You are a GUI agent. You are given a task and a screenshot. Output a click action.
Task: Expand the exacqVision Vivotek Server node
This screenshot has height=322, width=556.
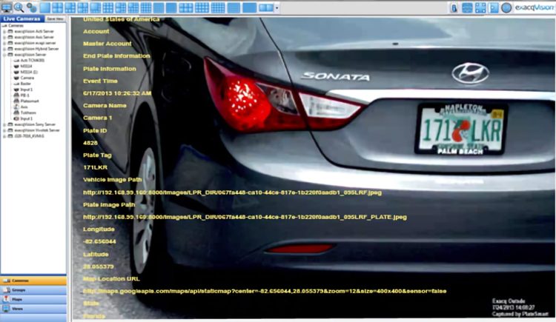pos(4,130)
